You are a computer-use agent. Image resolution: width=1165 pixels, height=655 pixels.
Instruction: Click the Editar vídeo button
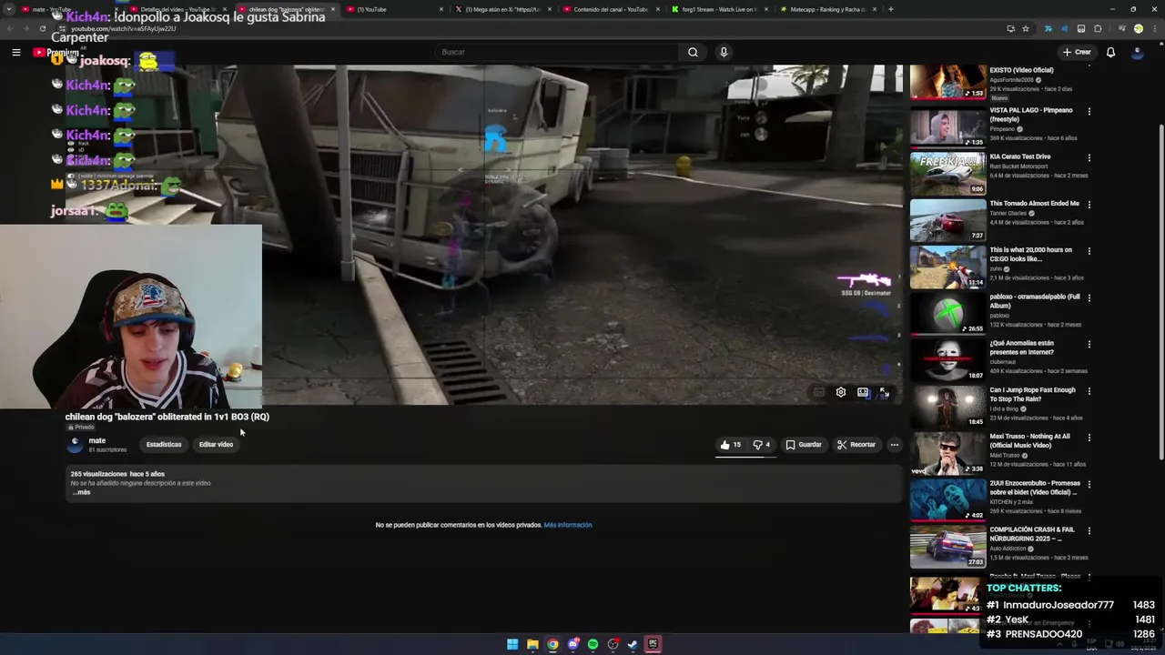click(x=216, y=445)
